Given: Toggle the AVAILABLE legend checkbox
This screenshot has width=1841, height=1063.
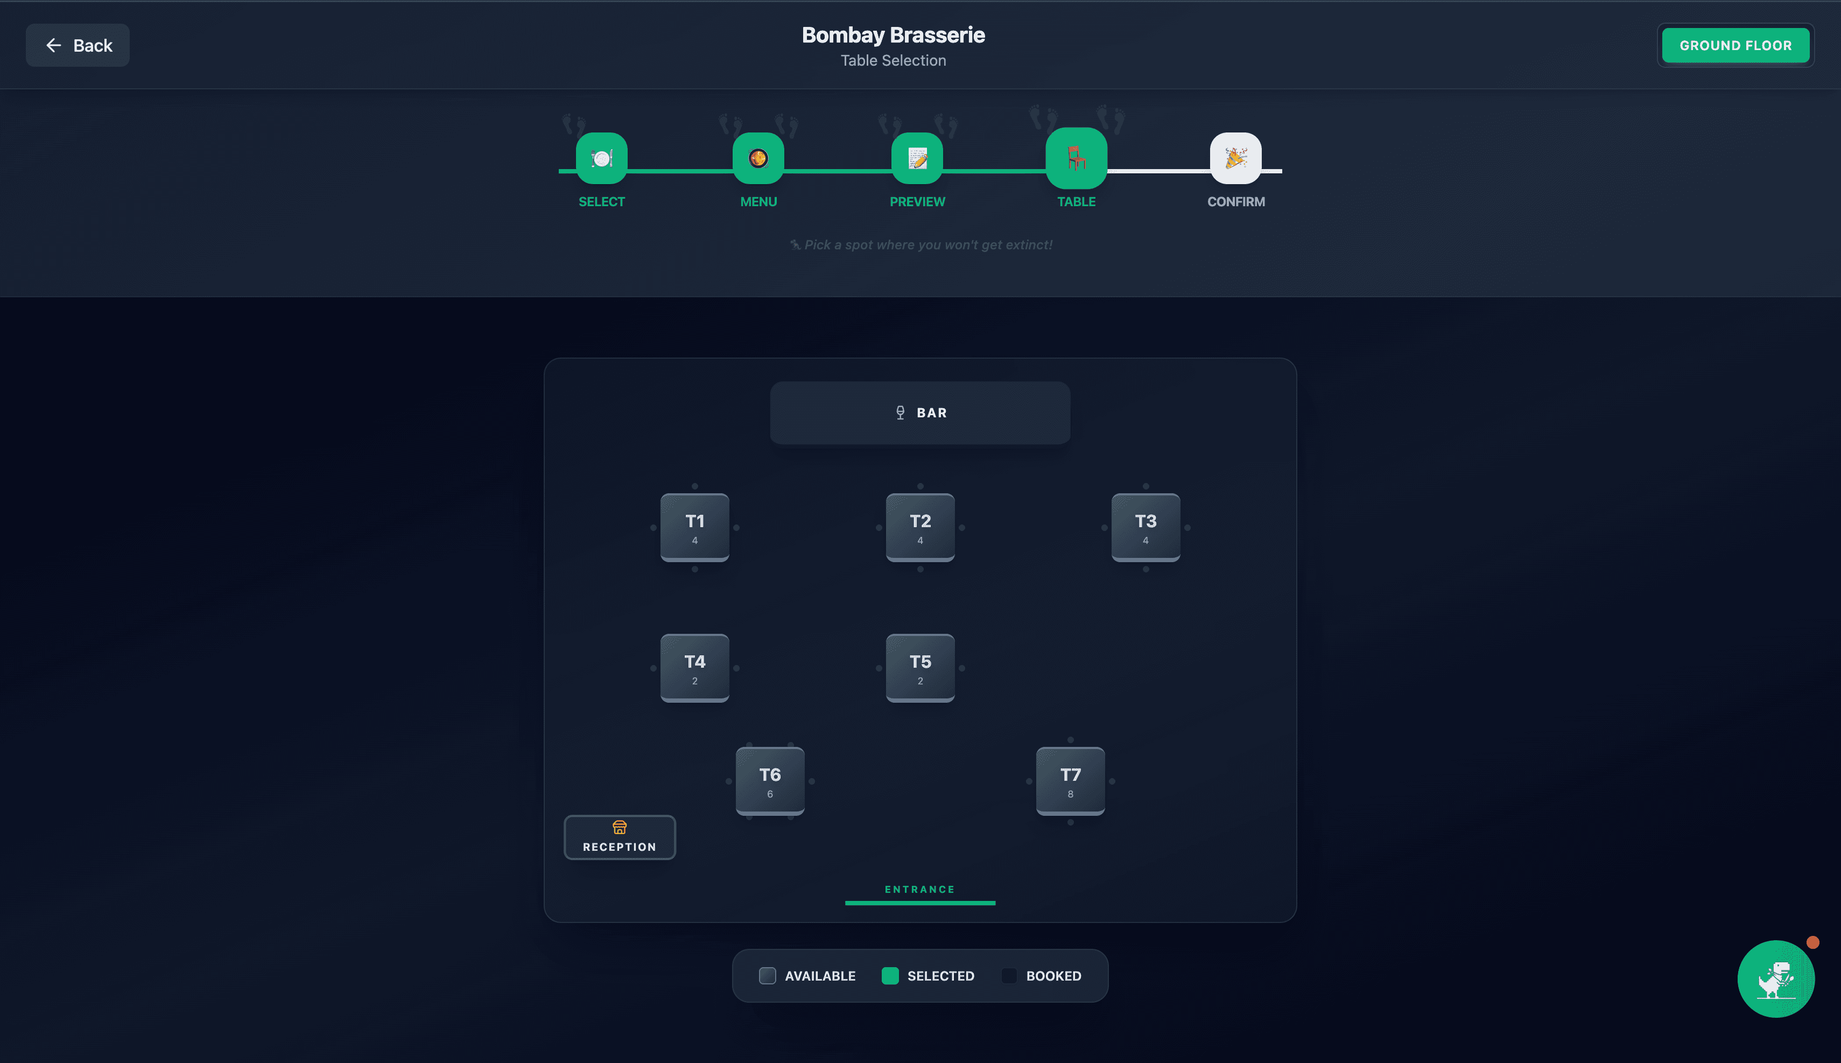Looking at the screenshot, I should pyautogui.click(x=767, y=975).
